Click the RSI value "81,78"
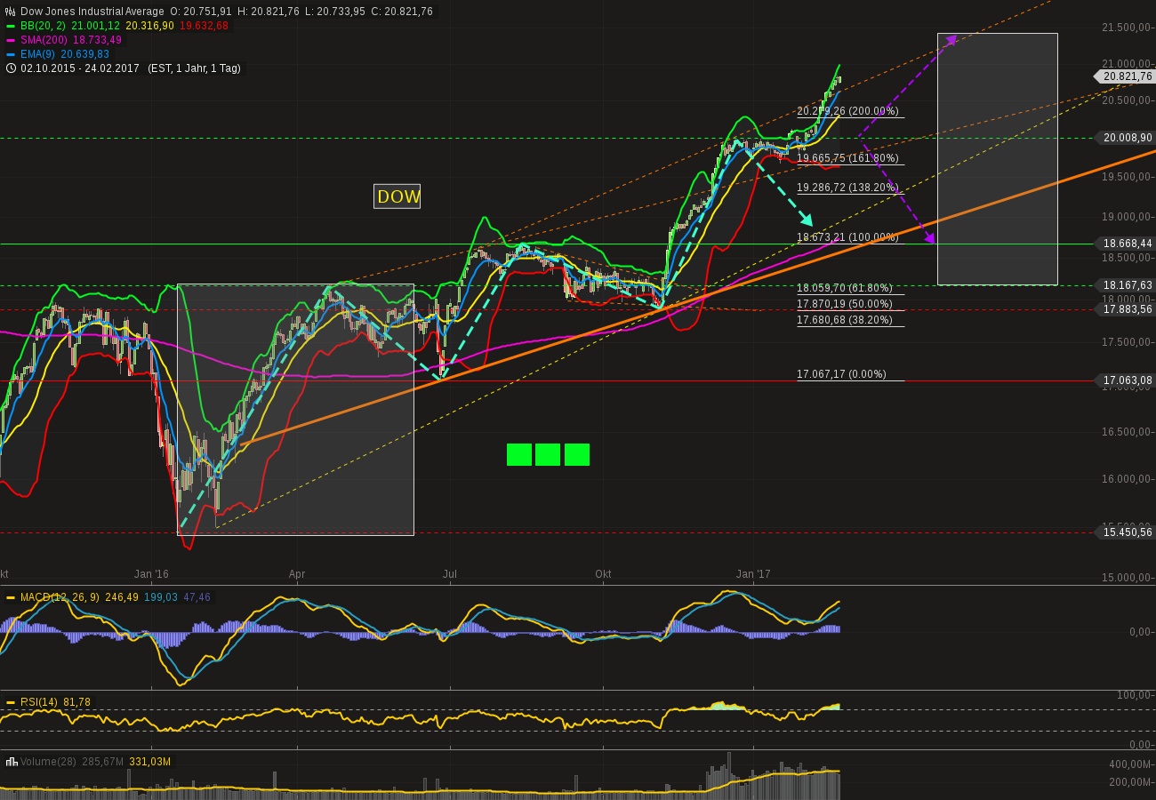The image size is (1156, 800). click(x=76, y=702)
